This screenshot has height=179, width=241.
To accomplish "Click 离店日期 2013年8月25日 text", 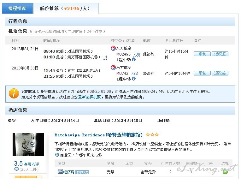I will (118, 120).
